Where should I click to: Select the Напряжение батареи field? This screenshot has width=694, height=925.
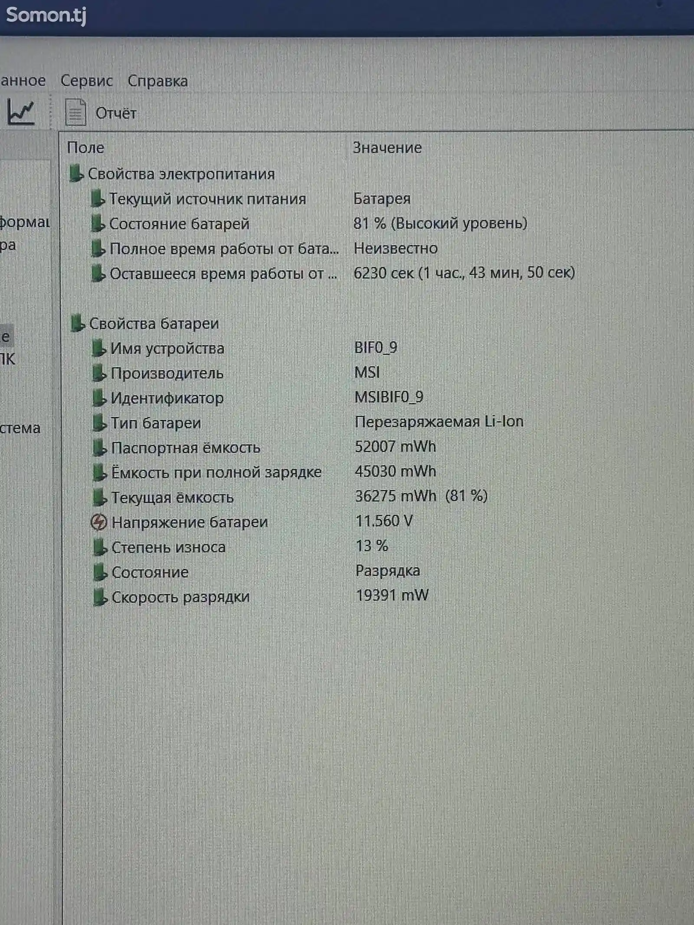[x=190, y=523]
